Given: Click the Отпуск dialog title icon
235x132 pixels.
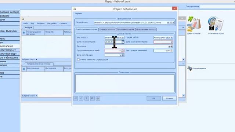Looking at the screenshot, I should [75, 9].
